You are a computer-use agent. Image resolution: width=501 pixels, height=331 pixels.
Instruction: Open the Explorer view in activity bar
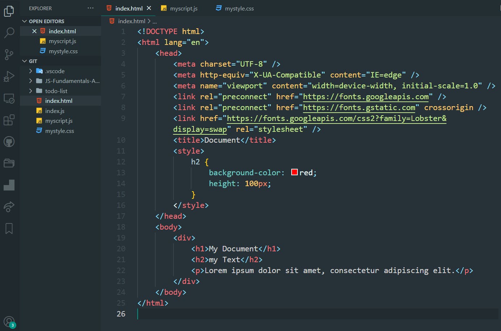point(9,11)
